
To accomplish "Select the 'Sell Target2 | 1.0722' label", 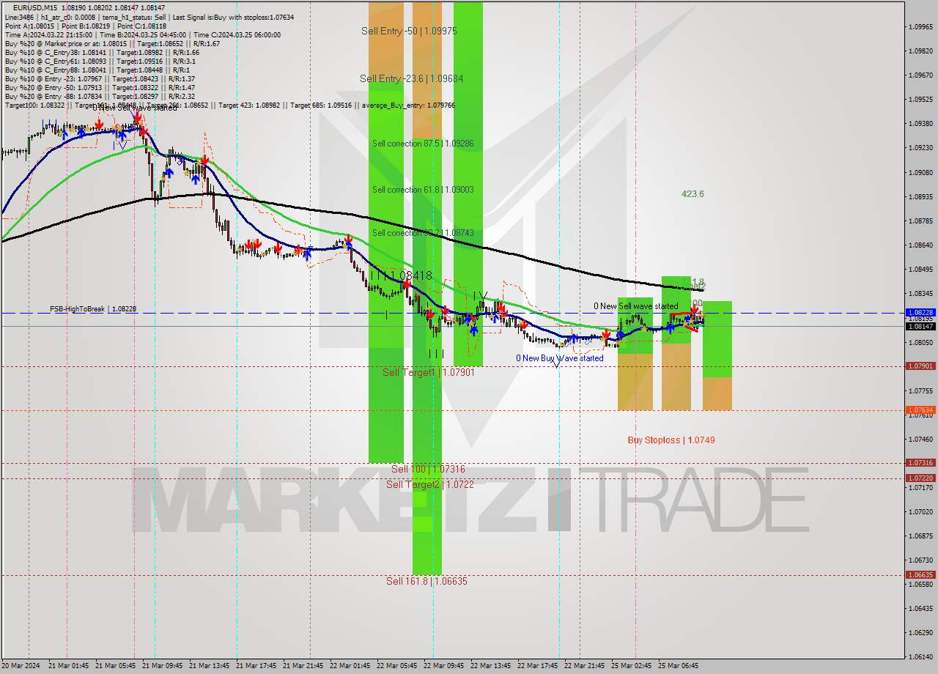I will click(430, 484).
